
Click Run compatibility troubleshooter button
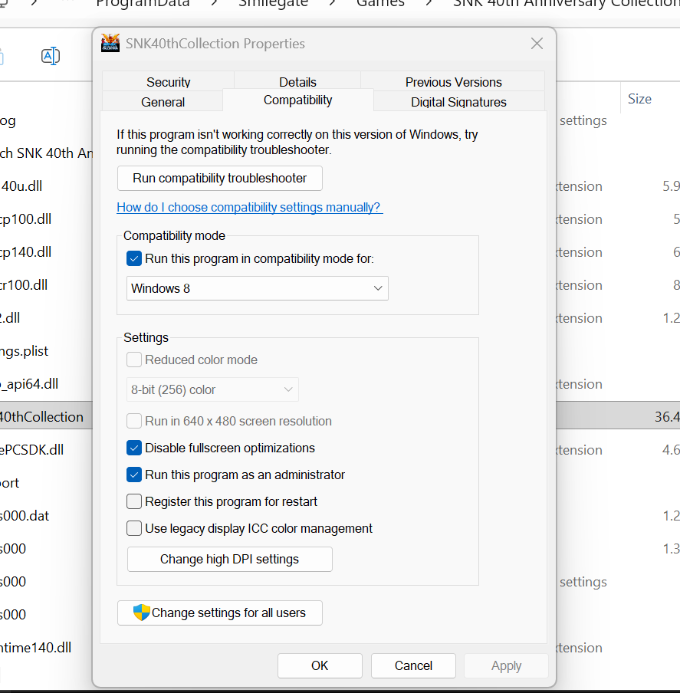click(x=219, y=178)
